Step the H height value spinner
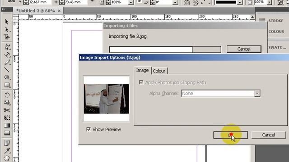This screenshot has height=162, width=289. tap(62, 2)
